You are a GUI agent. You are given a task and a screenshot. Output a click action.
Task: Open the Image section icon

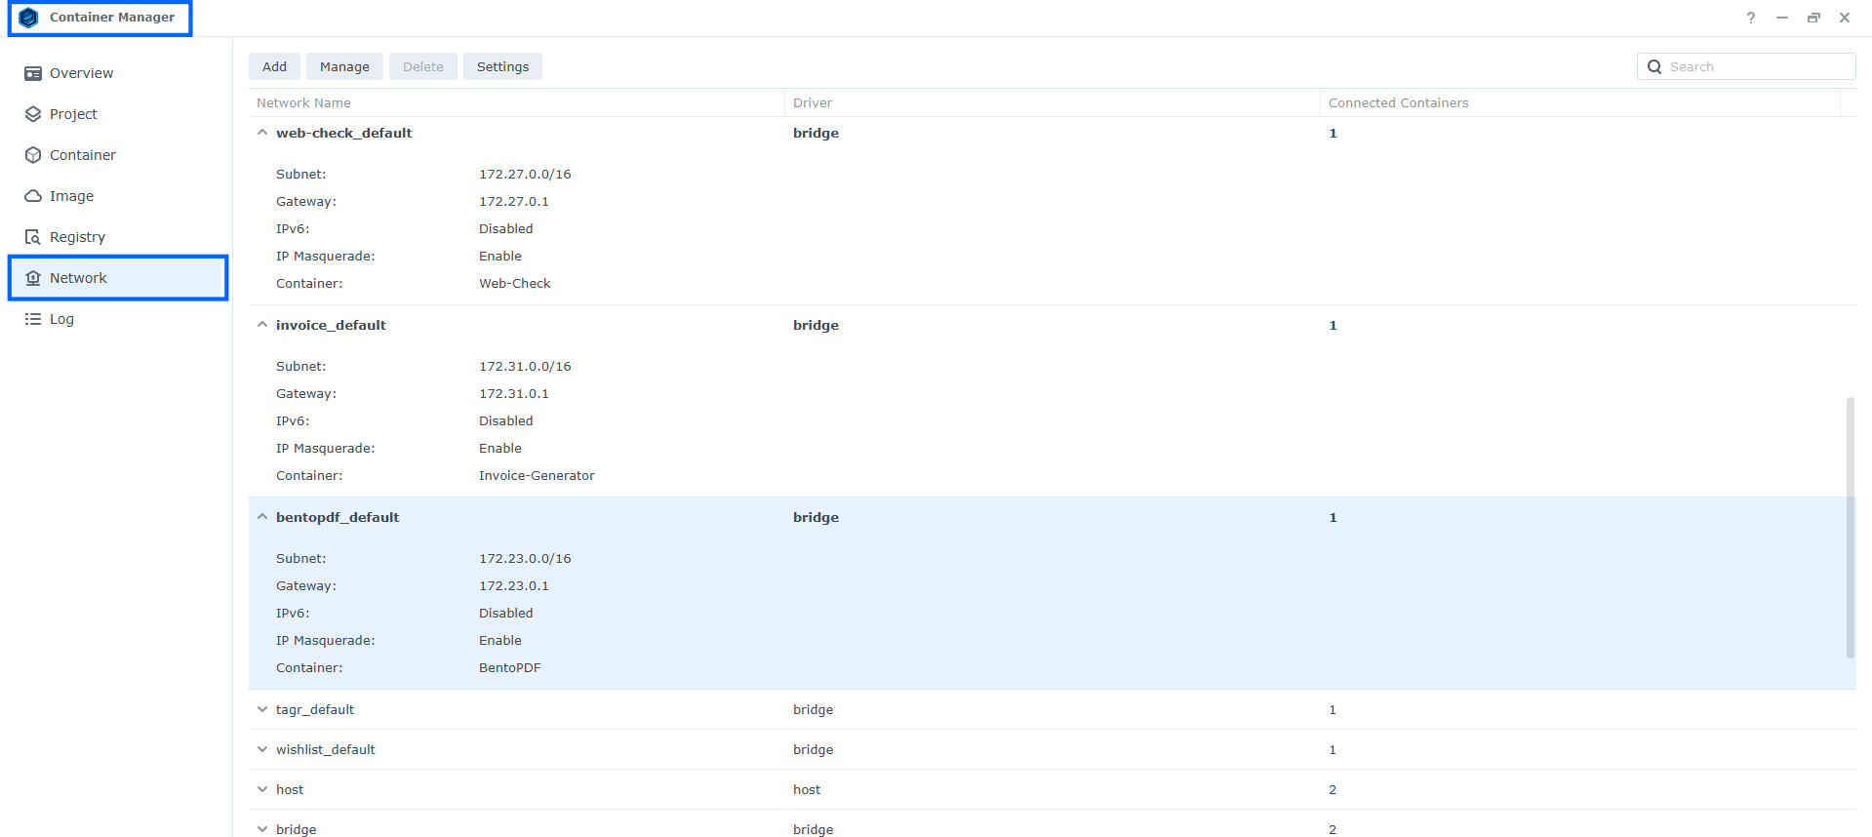pyautogui.click(x=33, y=196)
